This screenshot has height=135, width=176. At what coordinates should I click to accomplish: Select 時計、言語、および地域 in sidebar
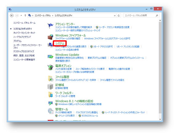tap(24, 56)
